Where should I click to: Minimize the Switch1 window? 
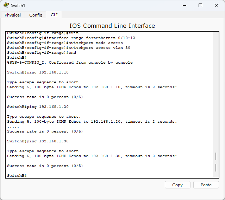(185, 5)
